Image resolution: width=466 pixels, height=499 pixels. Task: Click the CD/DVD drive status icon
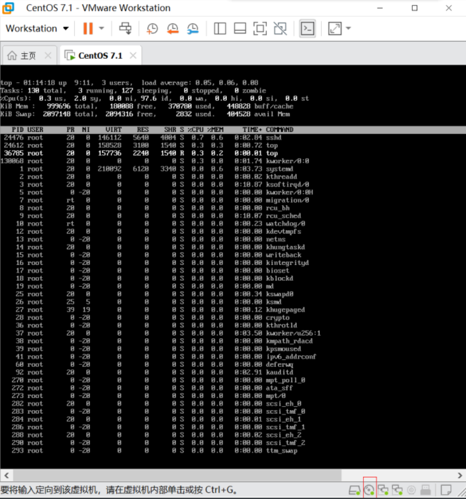[x=369, y=490]
